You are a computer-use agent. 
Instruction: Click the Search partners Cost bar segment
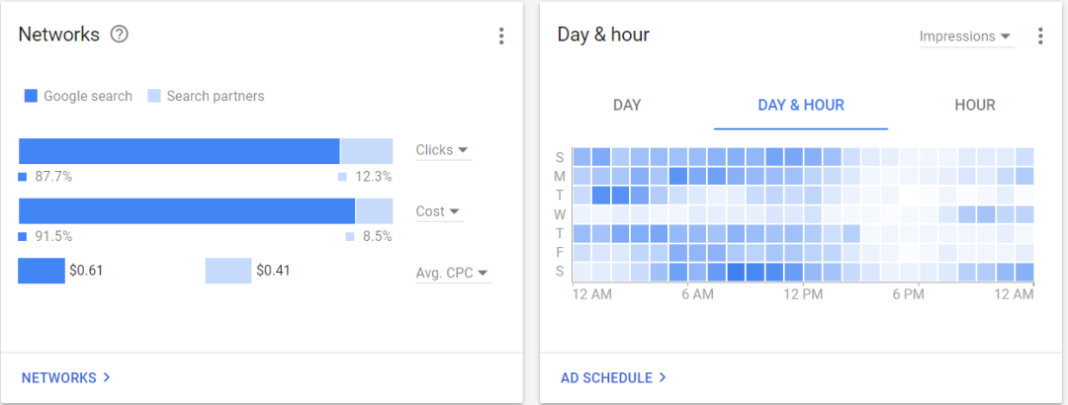coord(374,211)
